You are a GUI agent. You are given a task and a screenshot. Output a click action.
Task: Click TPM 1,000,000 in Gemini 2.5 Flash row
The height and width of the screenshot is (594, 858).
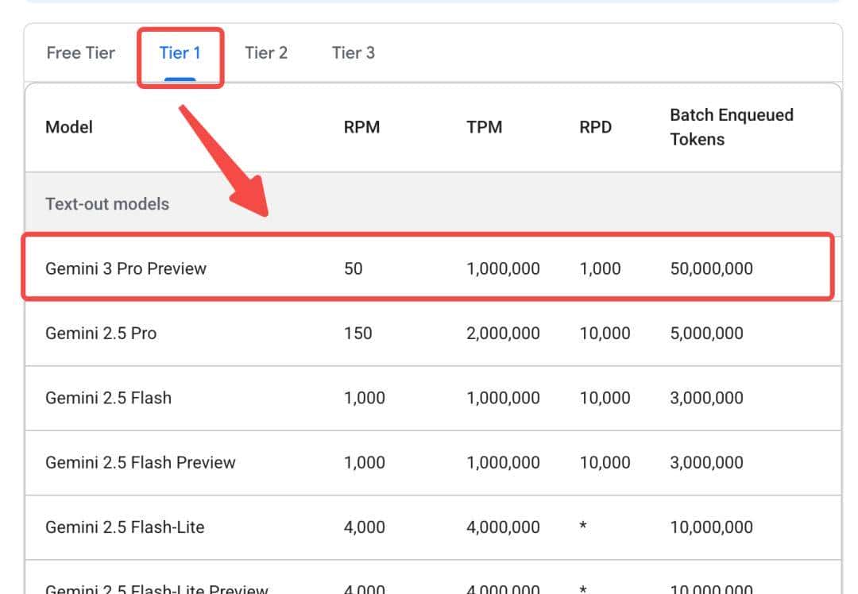pyautogui.click(x=503, y=398)
